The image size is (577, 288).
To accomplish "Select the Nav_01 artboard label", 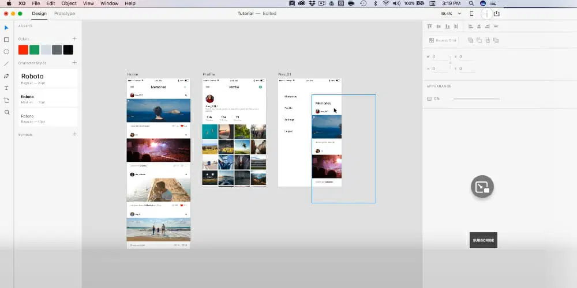I will tap(285, 74).
